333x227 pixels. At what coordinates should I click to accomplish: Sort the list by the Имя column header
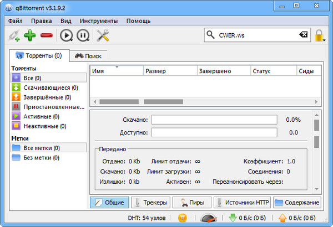coord(117,71)
